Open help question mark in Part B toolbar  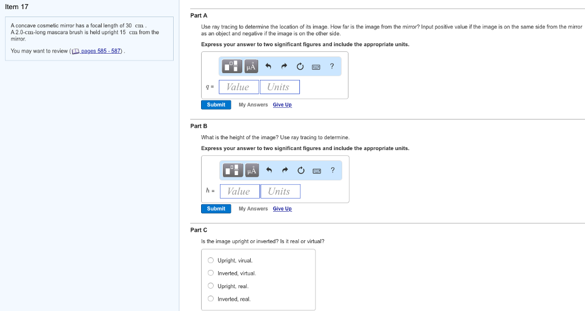coord(332,171)
